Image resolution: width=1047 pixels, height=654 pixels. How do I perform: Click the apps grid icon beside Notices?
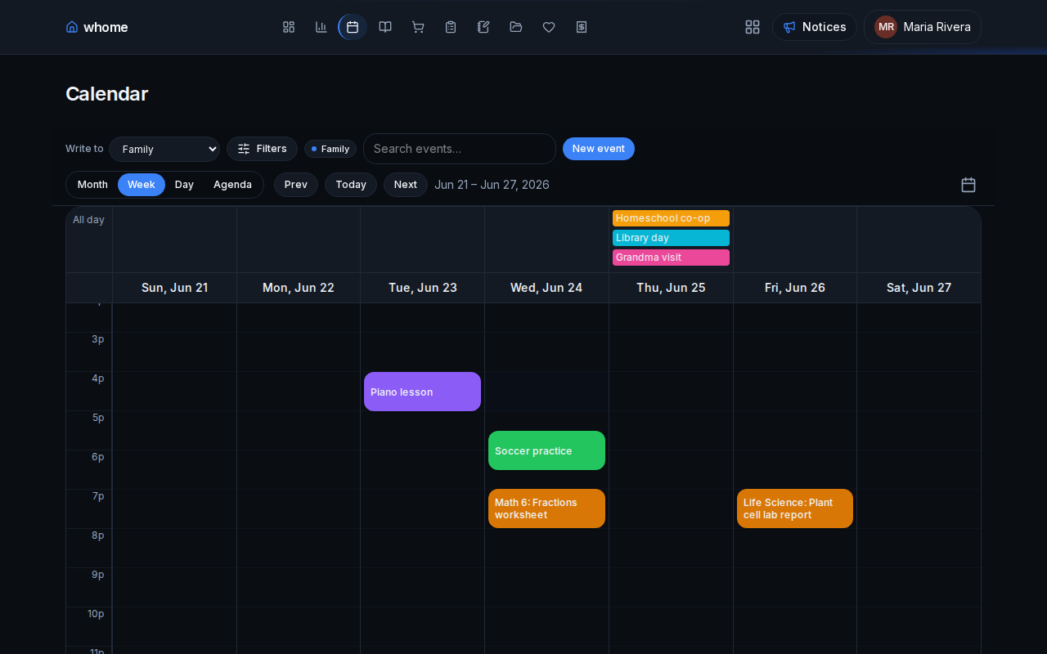point(753,27)
